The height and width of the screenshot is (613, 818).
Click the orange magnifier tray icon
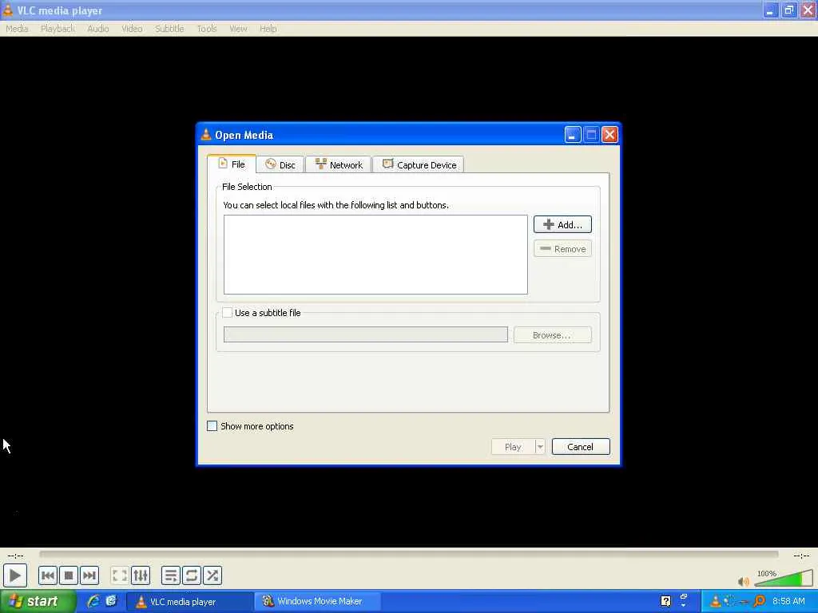coord(760,601)
